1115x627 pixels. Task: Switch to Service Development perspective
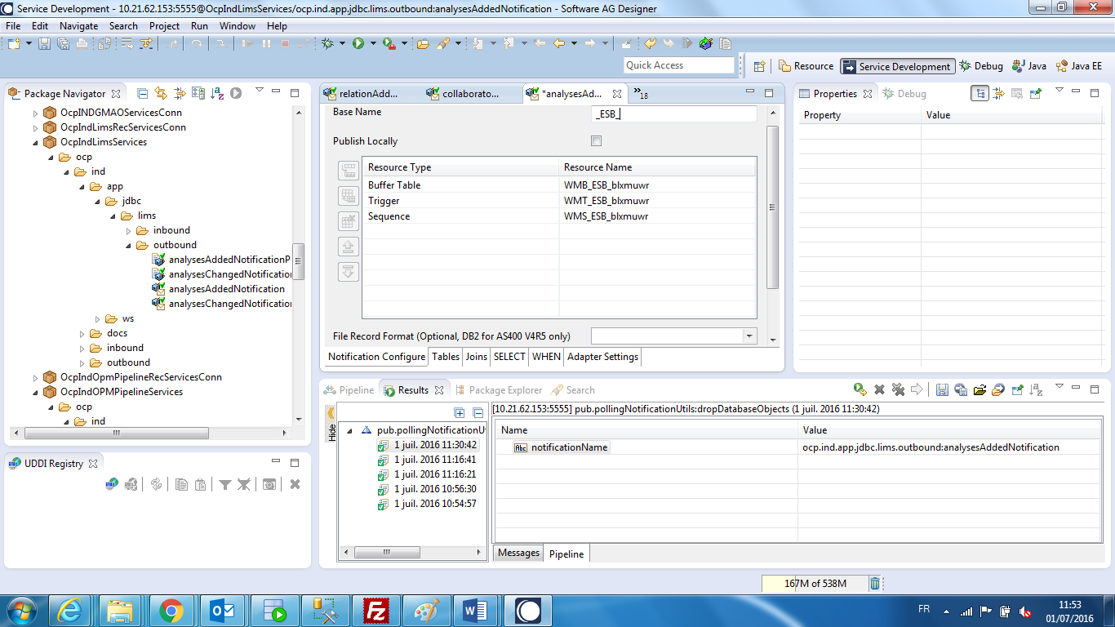coord(897,66)
